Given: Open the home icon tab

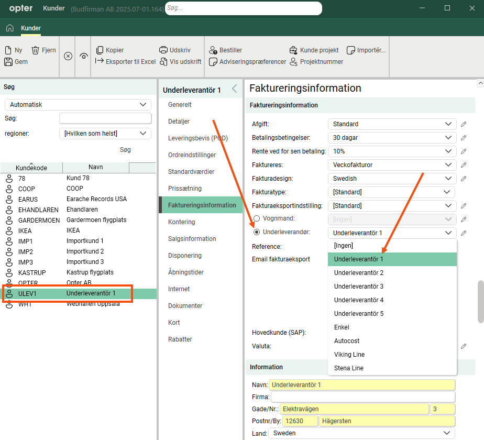Looking at the screenshot, I should (9, 28).
